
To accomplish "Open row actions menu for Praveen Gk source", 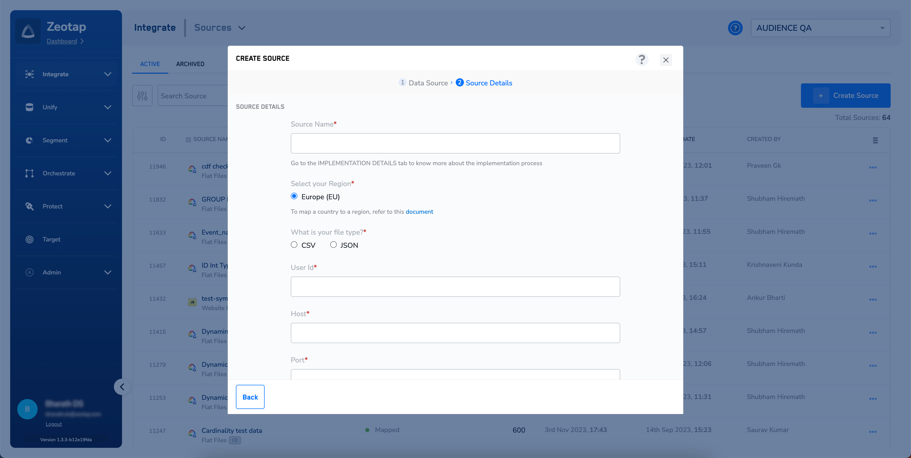I will [x=872, y=167].
